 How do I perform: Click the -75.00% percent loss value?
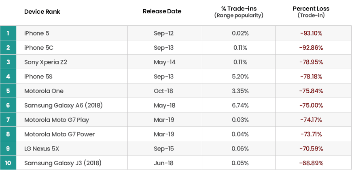tap(311, 105)
